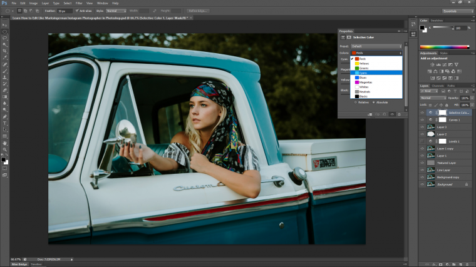Select the Healing Brush tool
Viewport: 476px width, 267px height.
(4, 64)
